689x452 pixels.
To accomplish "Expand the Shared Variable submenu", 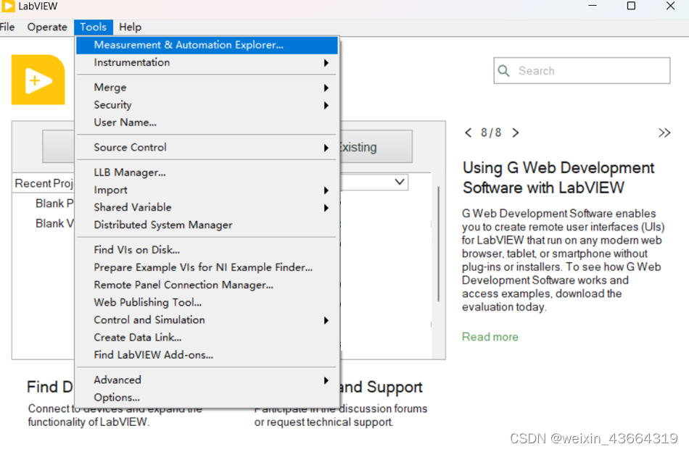I will click(x=207, y=208).
